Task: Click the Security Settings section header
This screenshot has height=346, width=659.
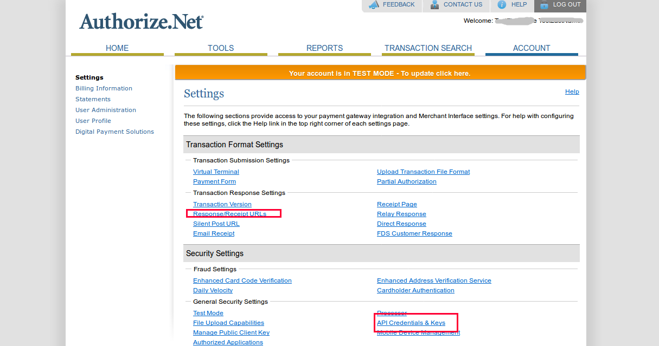Action: point(381,253)
